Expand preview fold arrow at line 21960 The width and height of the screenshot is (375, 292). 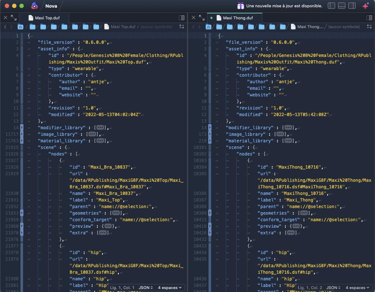[22, 226]
